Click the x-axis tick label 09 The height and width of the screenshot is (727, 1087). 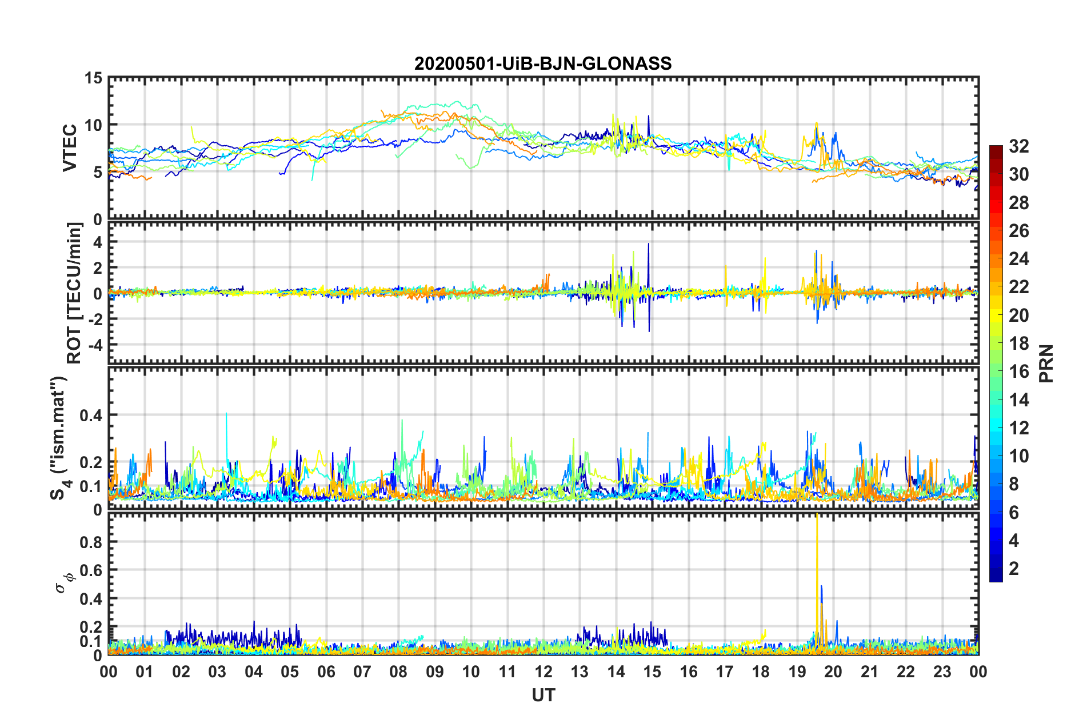point(435,672)
